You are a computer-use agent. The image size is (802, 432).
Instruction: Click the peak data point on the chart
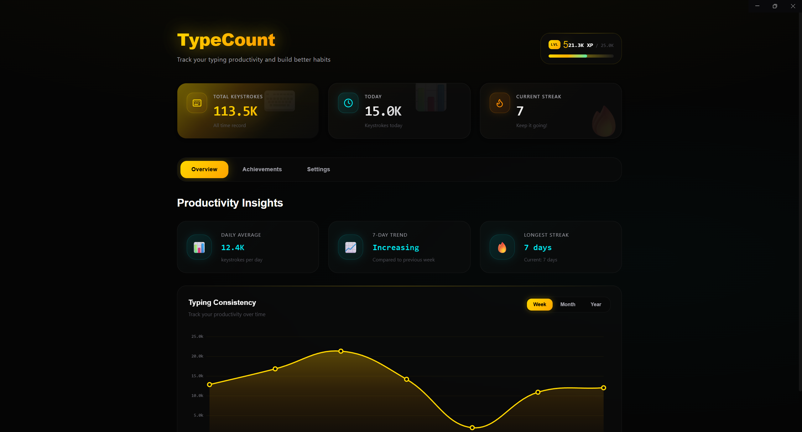(x=341, y=351)
